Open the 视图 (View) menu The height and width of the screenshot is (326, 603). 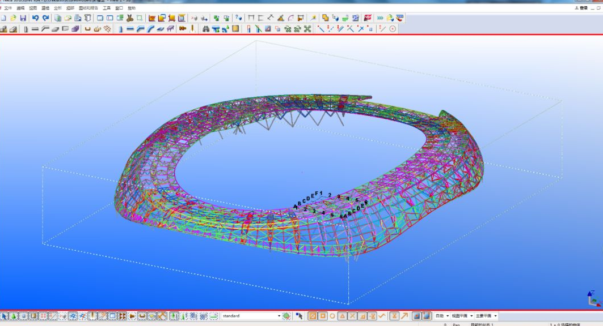tap(33, 8)
